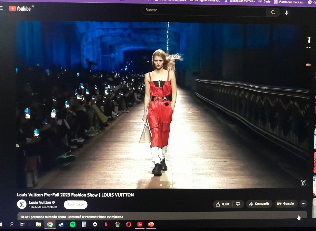Click Guardar to save the video

(286, 204)
